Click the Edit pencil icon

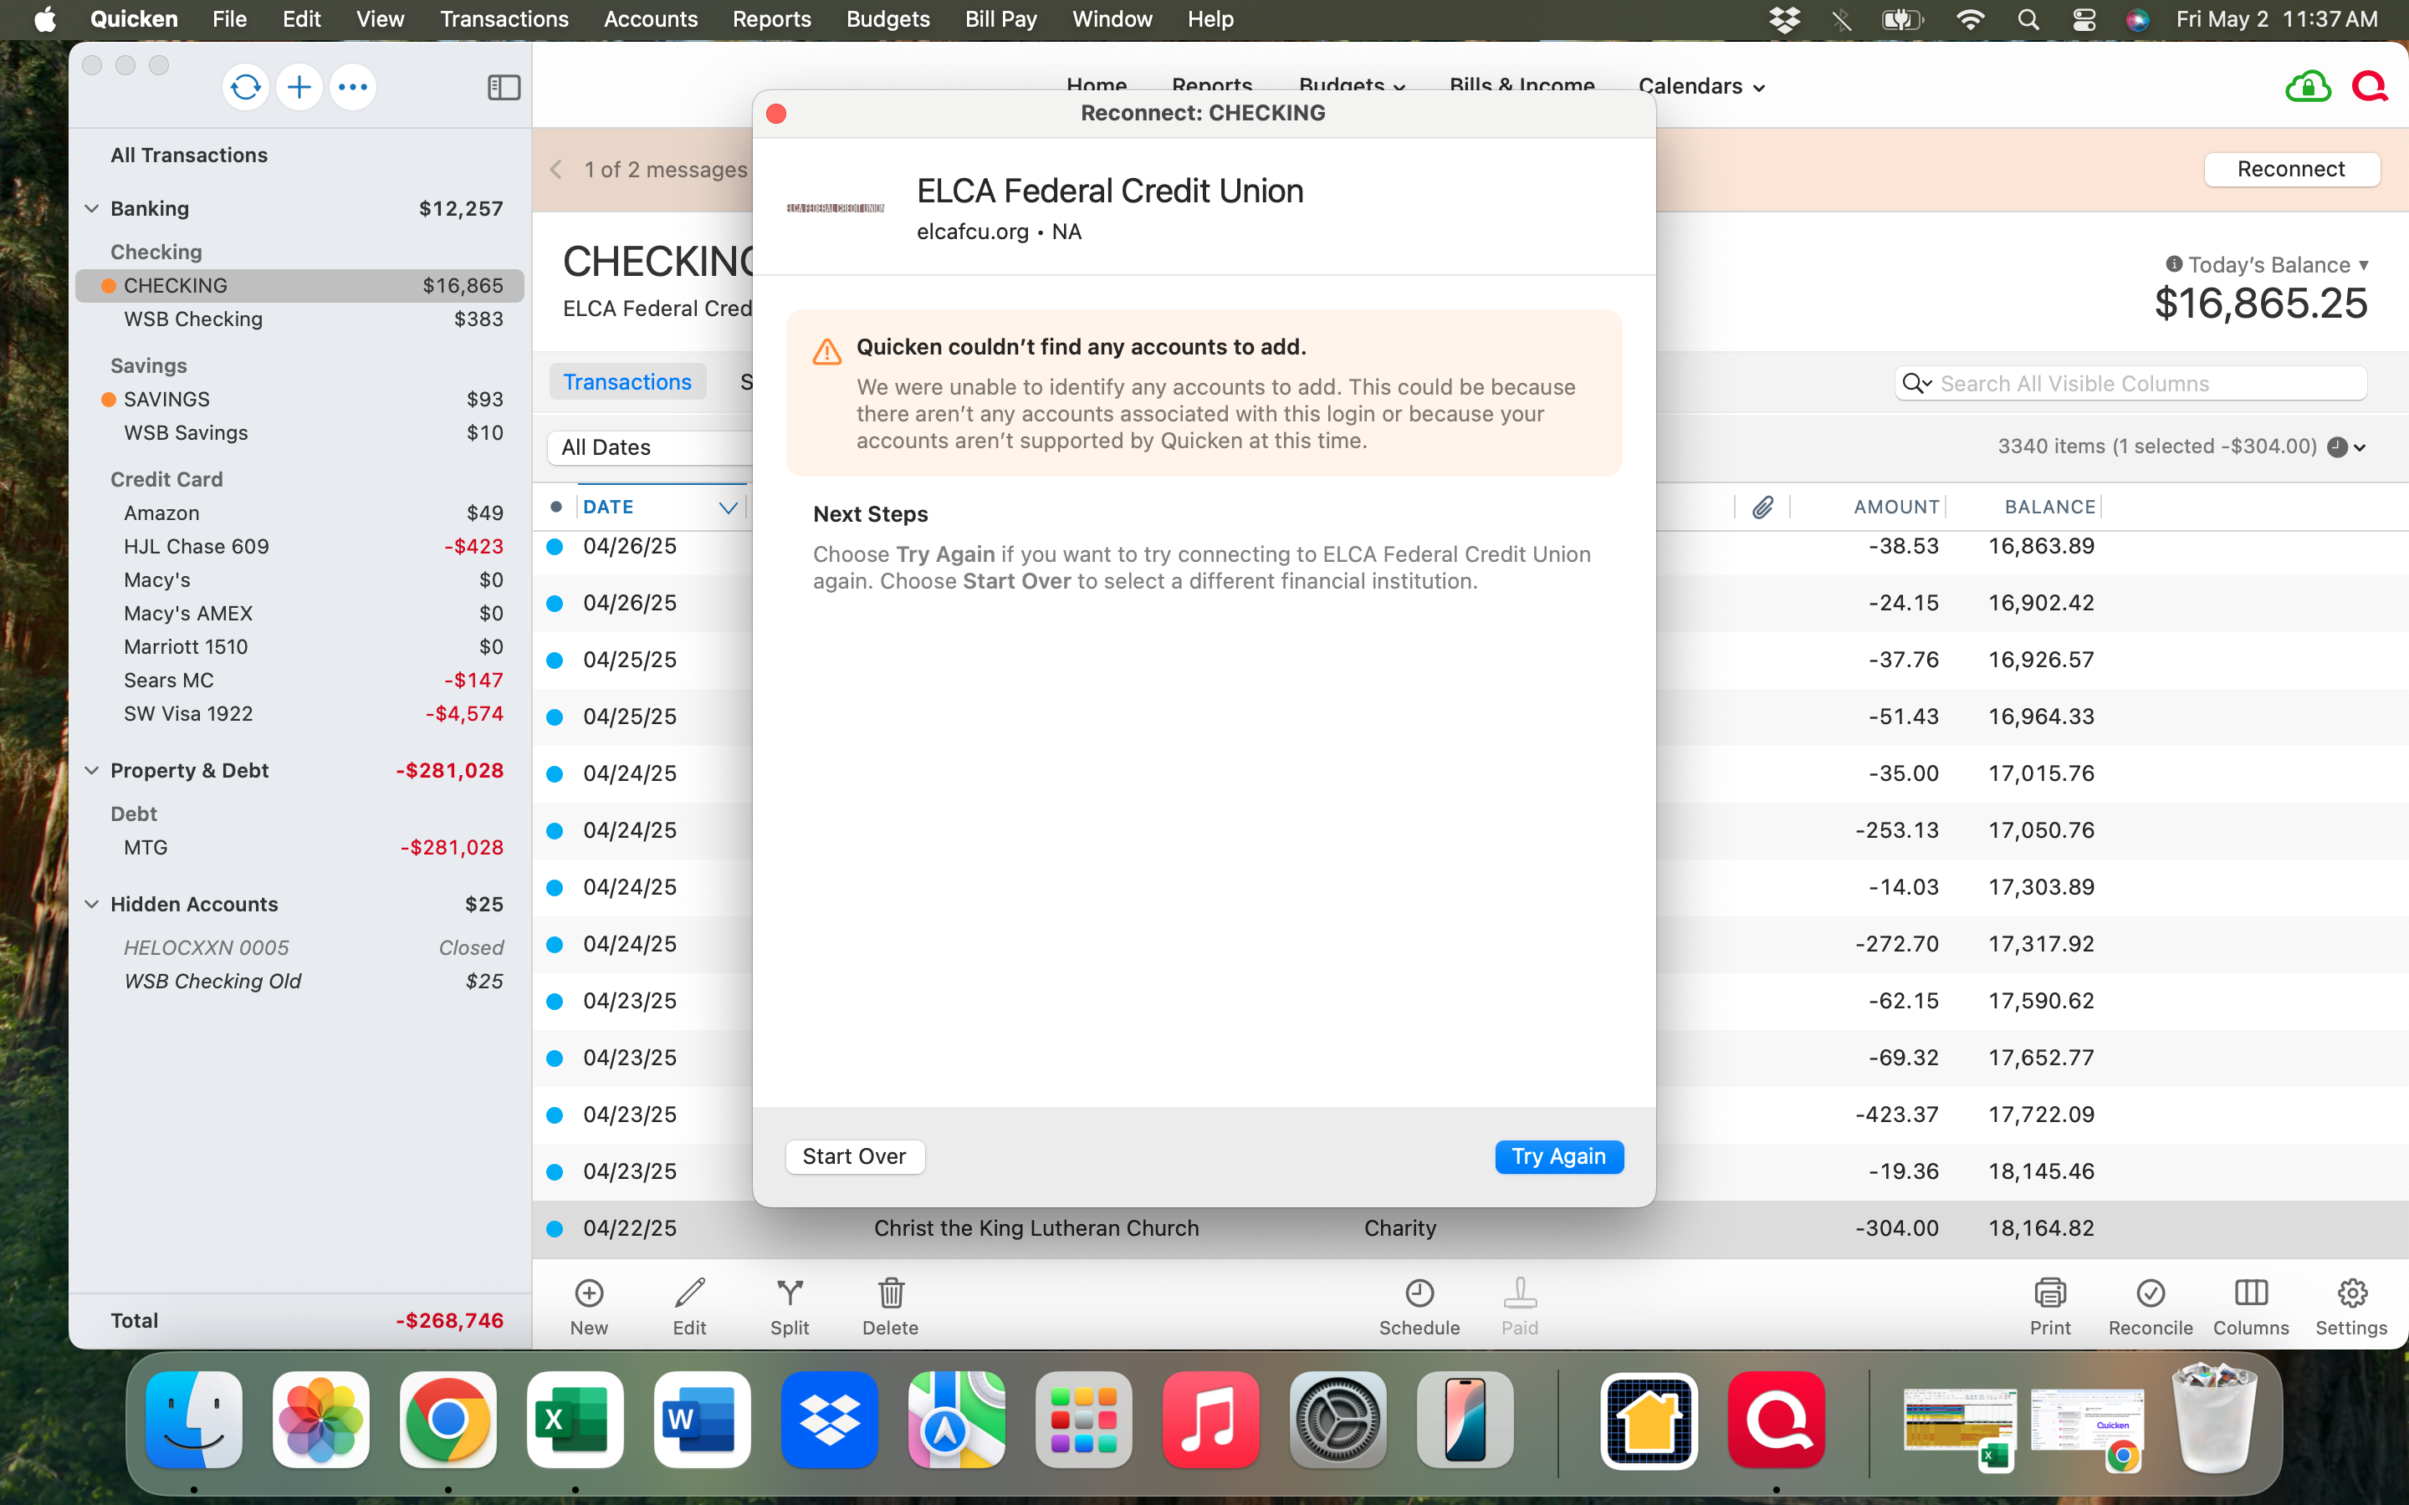690,1293
